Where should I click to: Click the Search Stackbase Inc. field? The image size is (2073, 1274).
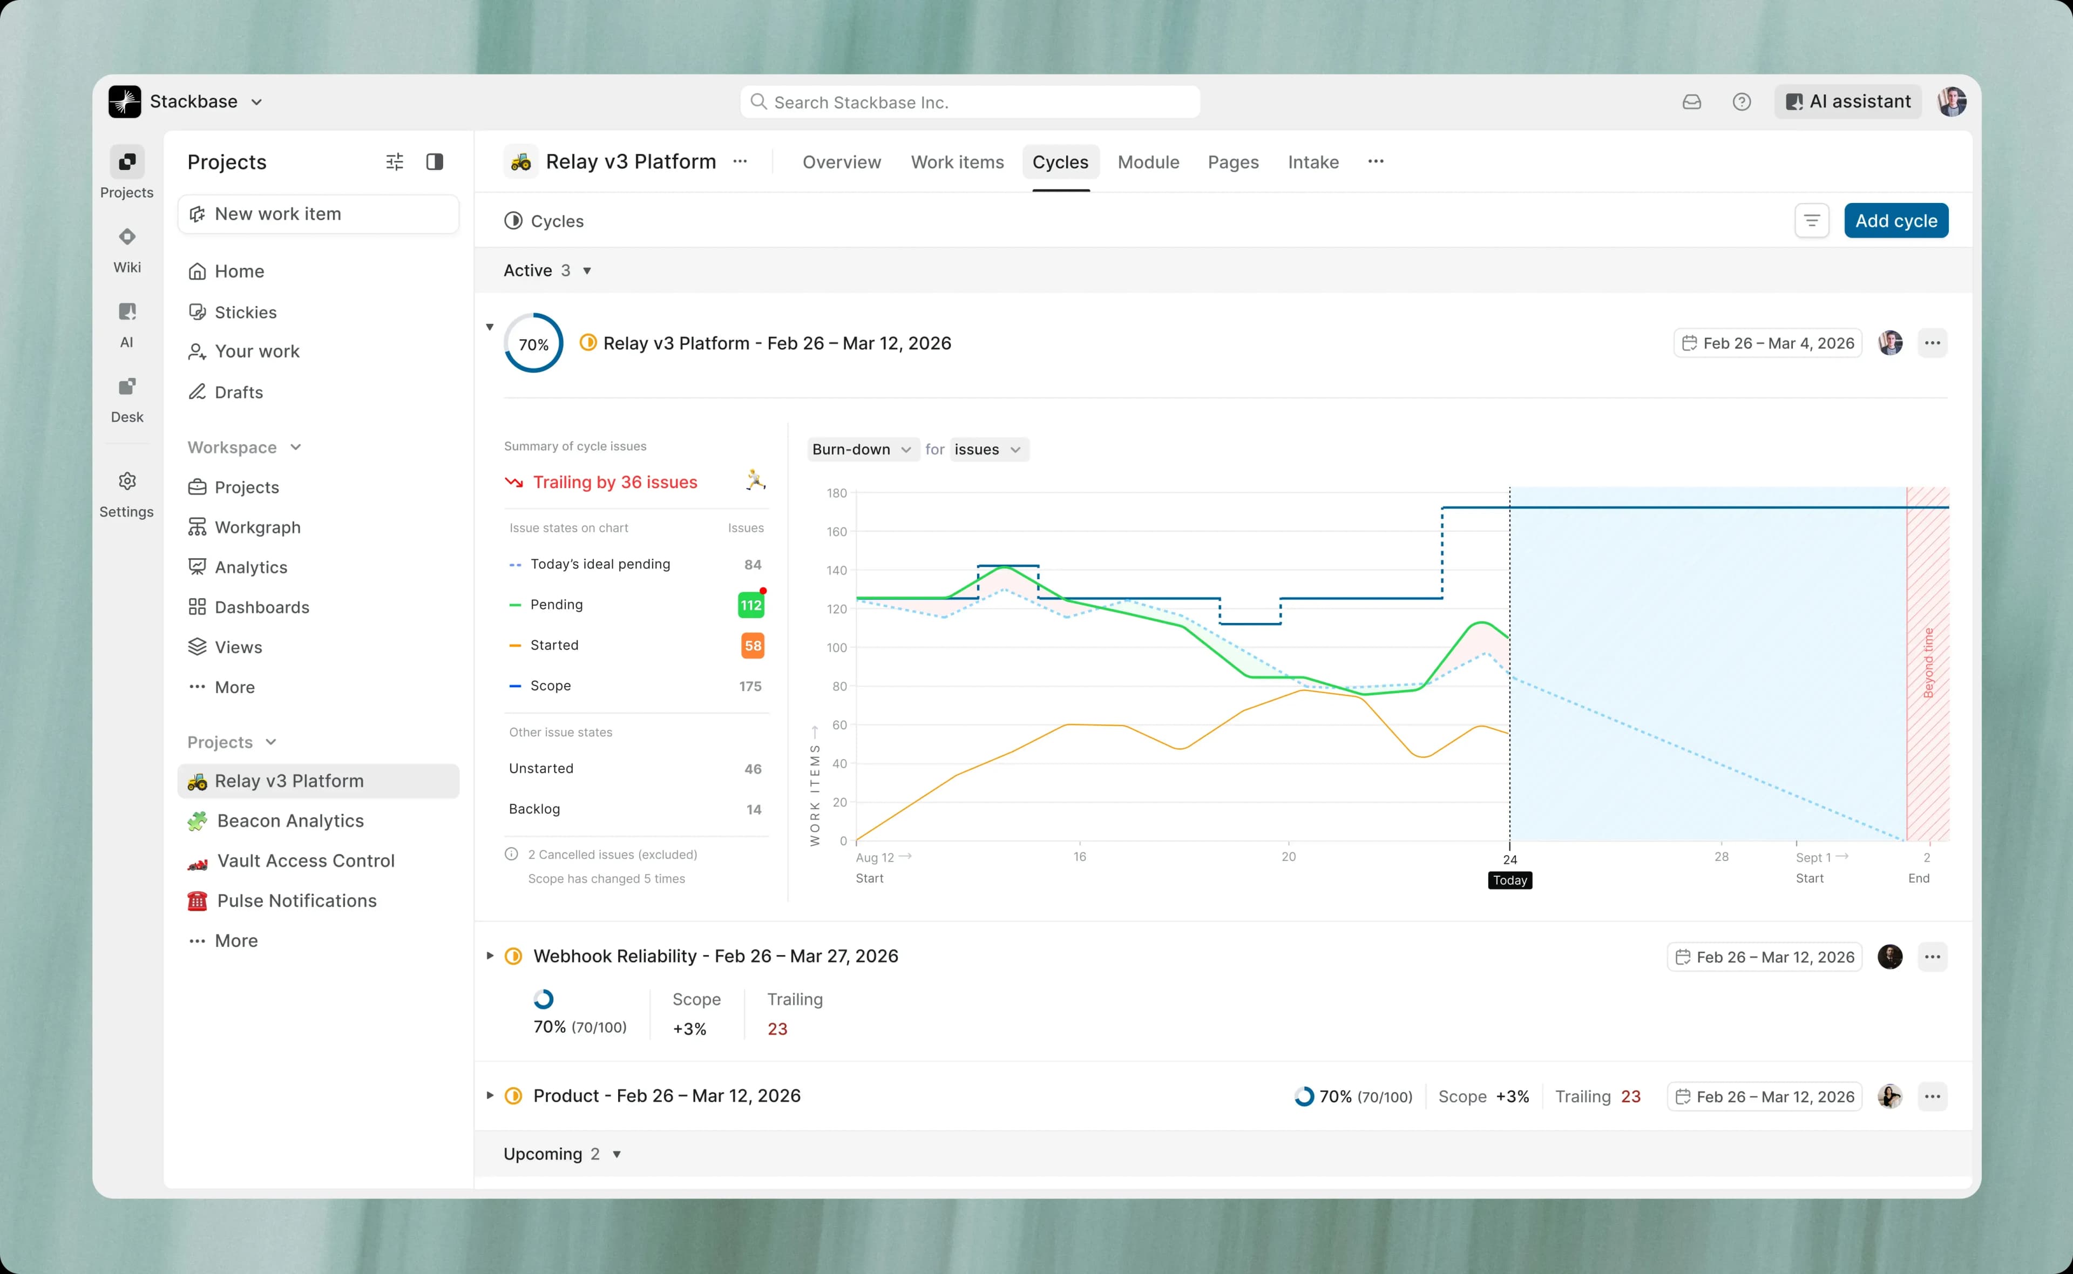coord(970,102)
